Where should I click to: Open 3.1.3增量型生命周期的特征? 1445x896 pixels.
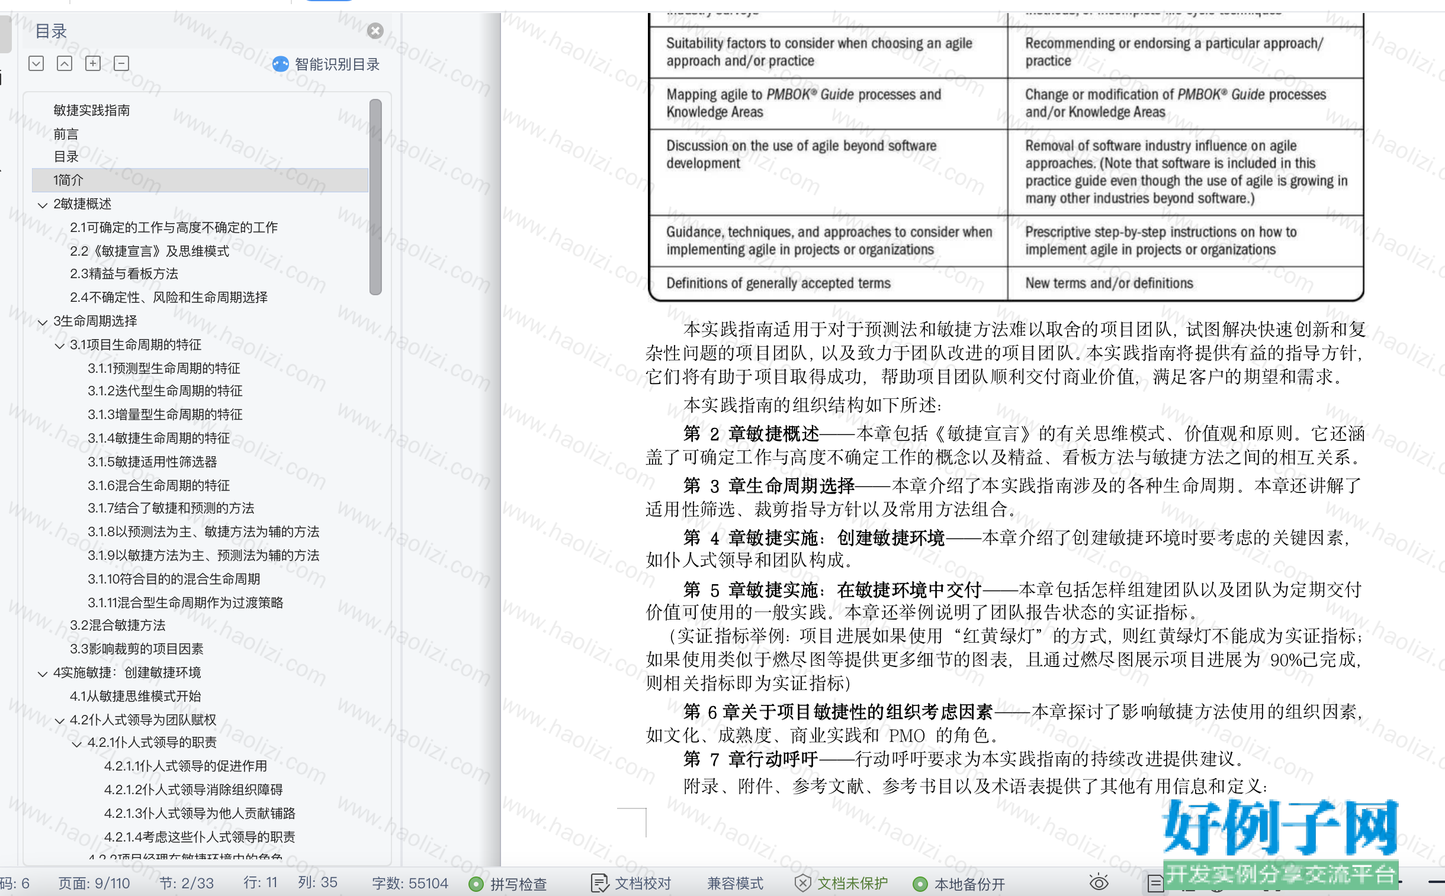click(x=165, y=415)
